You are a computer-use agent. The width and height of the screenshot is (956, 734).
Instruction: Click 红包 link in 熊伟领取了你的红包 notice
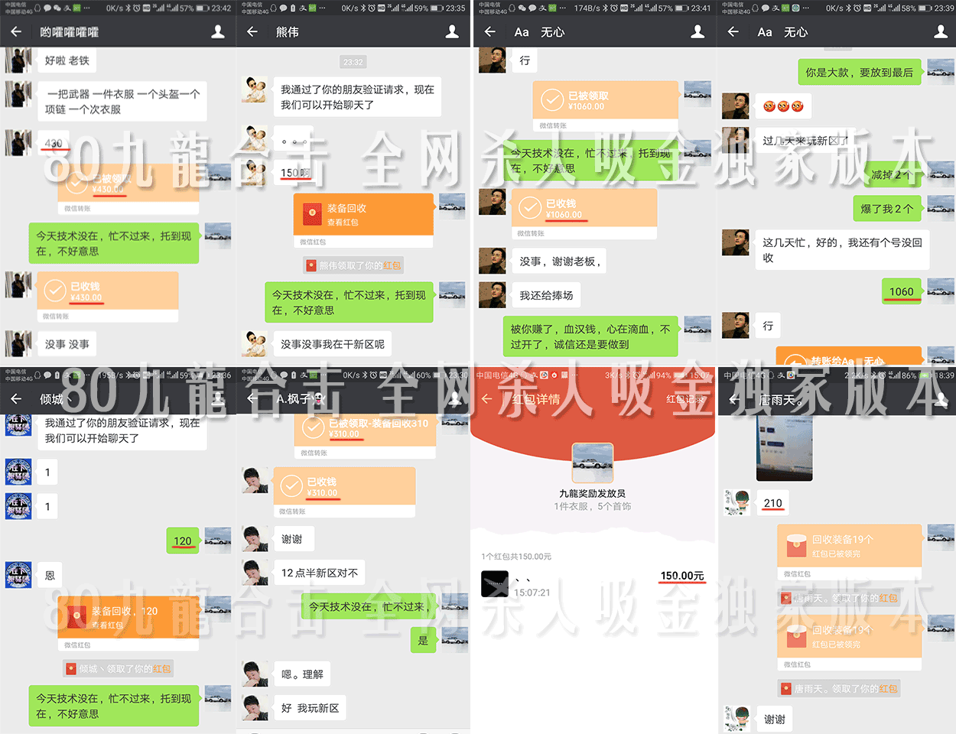pos(392,265)
